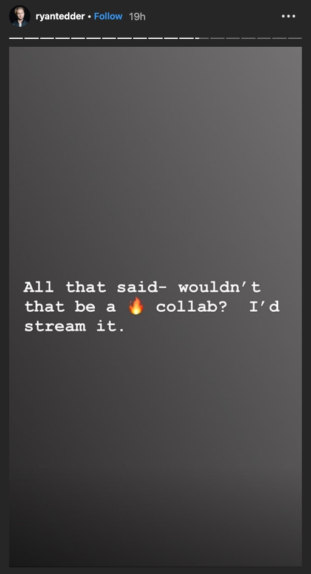Jump to the last story progress segment
Image resolution: width=311 pixels, height=574 pixels.
(295, 38)
